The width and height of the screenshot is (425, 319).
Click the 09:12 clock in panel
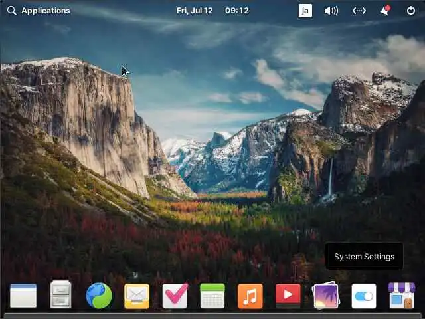click(x=237, y=11)
